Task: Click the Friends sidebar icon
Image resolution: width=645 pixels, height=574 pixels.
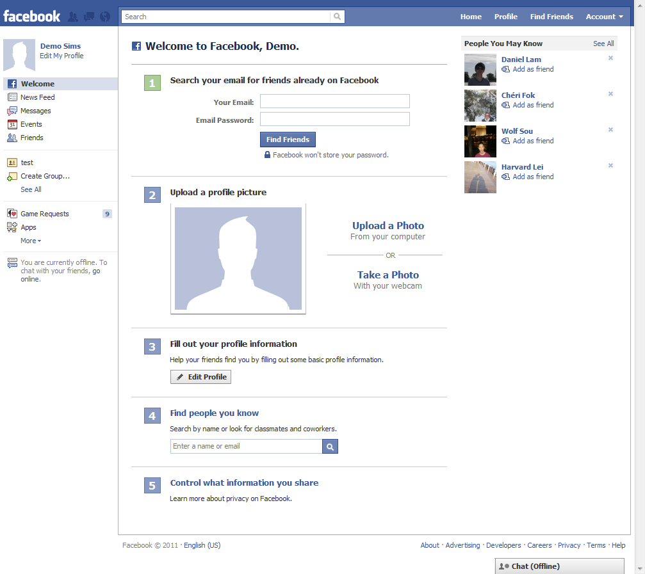Action: [12, 138]
